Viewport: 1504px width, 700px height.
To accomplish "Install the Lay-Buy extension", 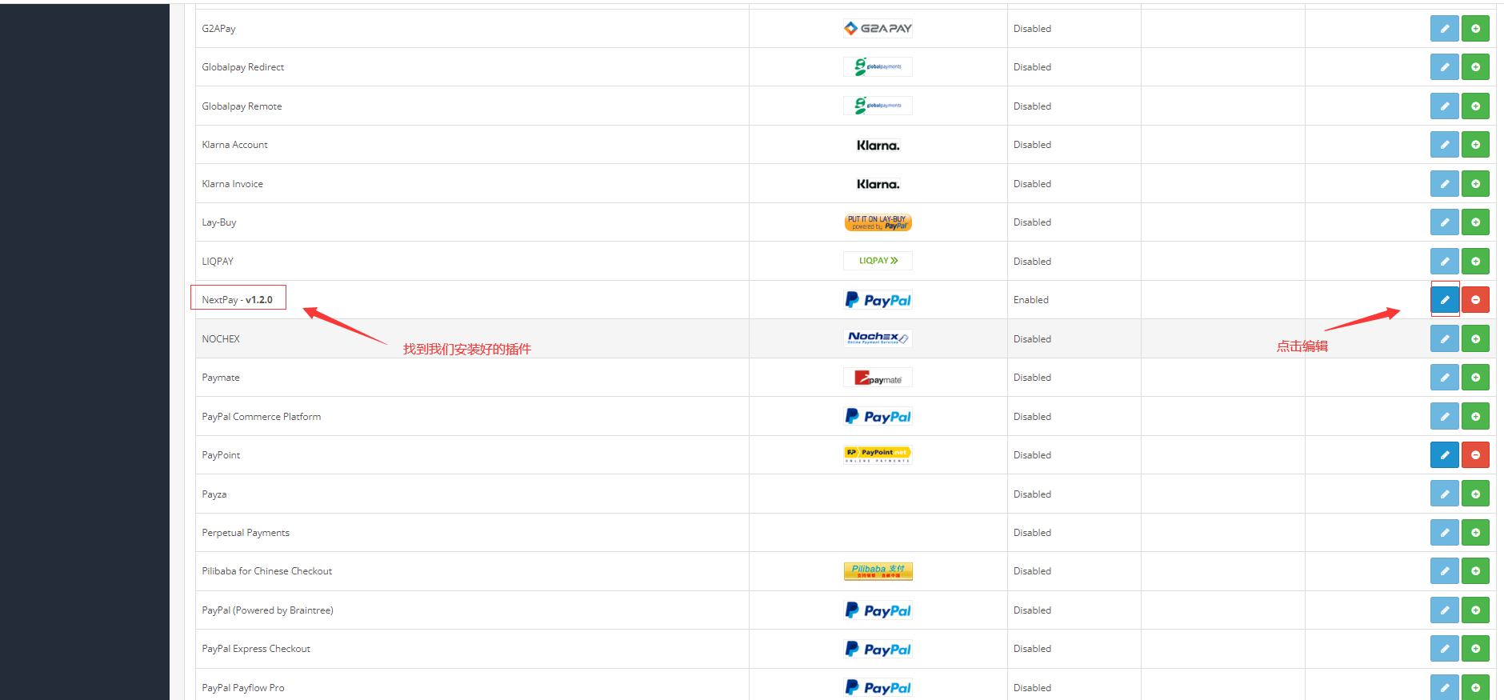I will [1475, 222].
